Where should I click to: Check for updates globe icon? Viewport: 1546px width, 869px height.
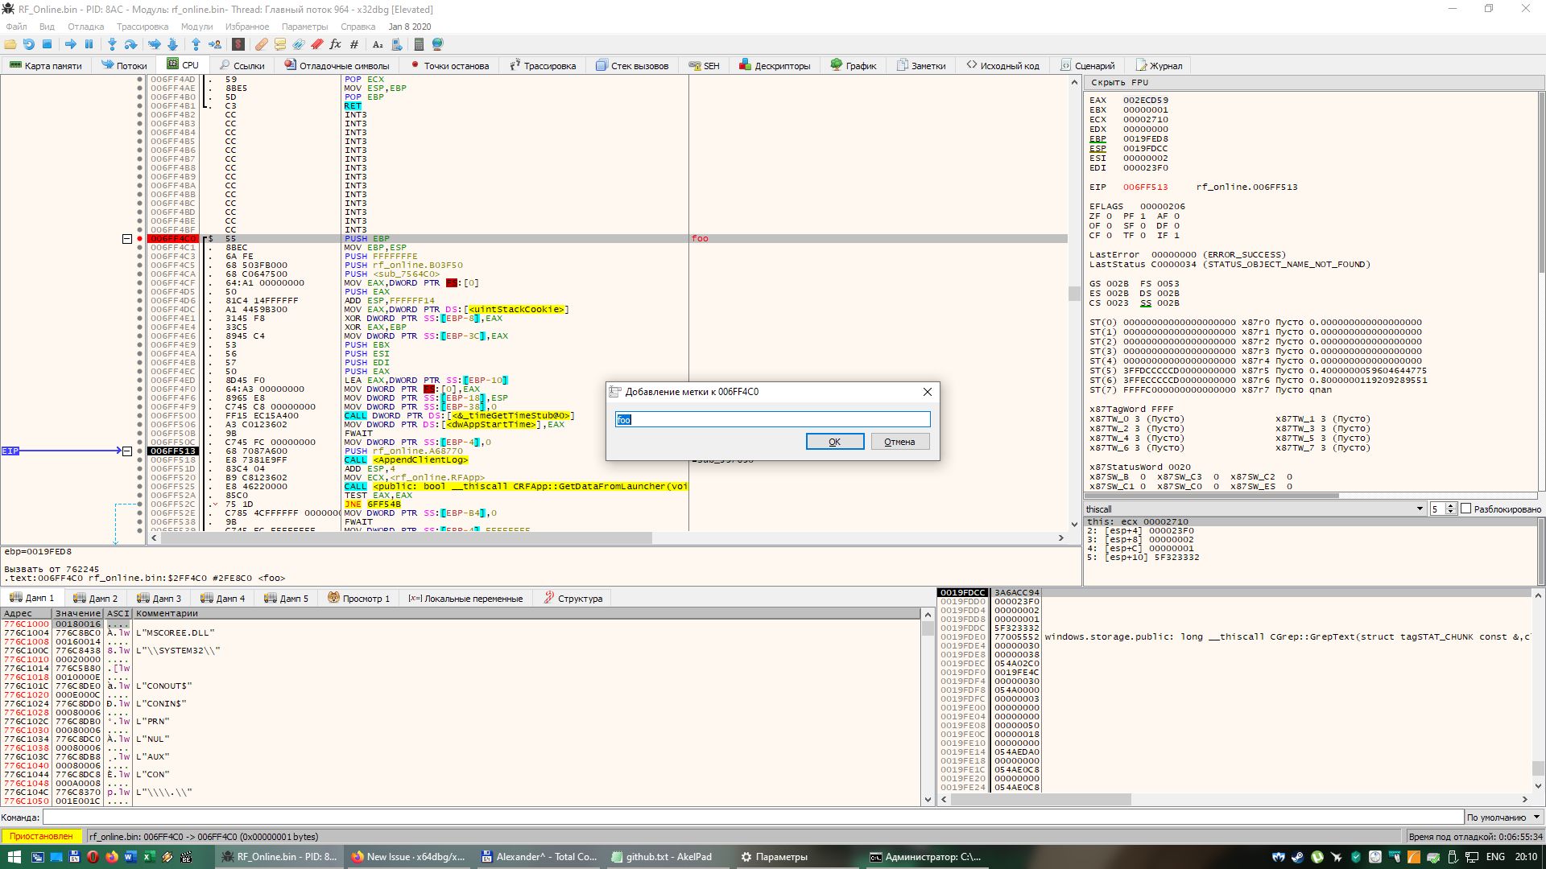(x=438, y=44)
